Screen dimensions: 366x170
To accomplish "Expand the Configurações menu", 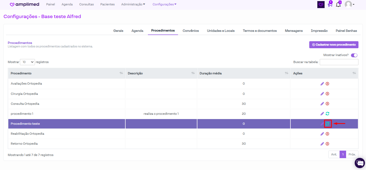I will coord(164,4).
